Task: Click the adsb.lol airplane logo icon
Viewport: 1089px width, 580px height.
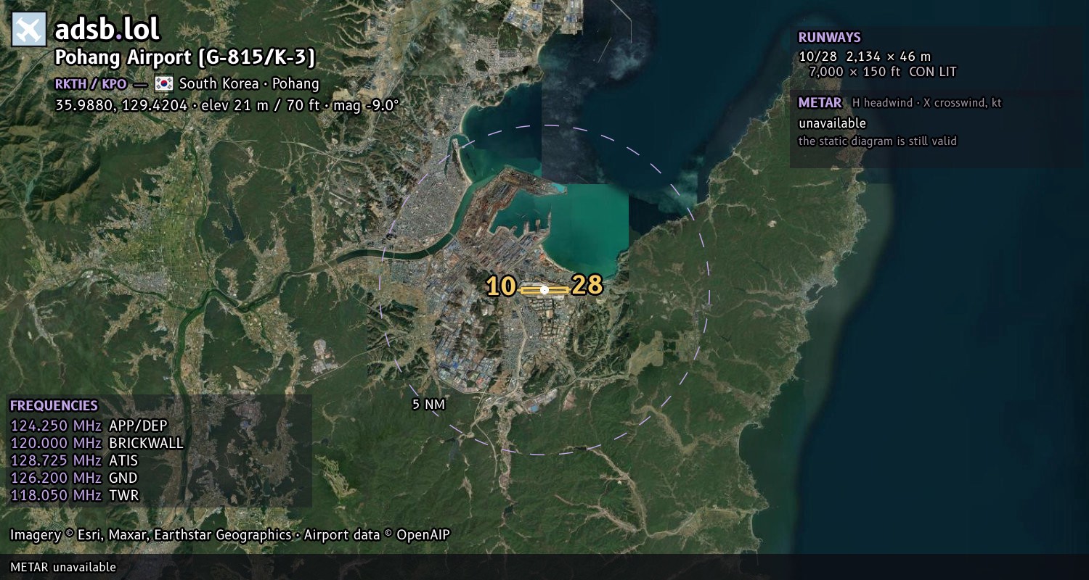Action: (29, 29)
